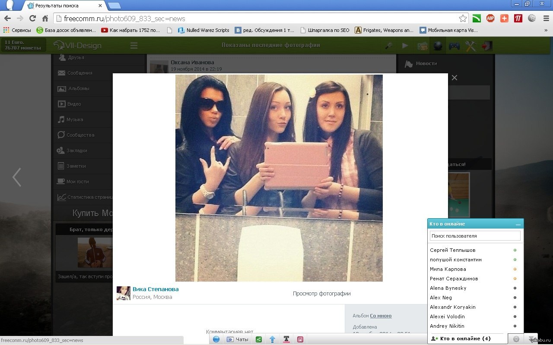Click the share icon in bottom toolbar
The image size is (553, 345).
tap(259, 339)
